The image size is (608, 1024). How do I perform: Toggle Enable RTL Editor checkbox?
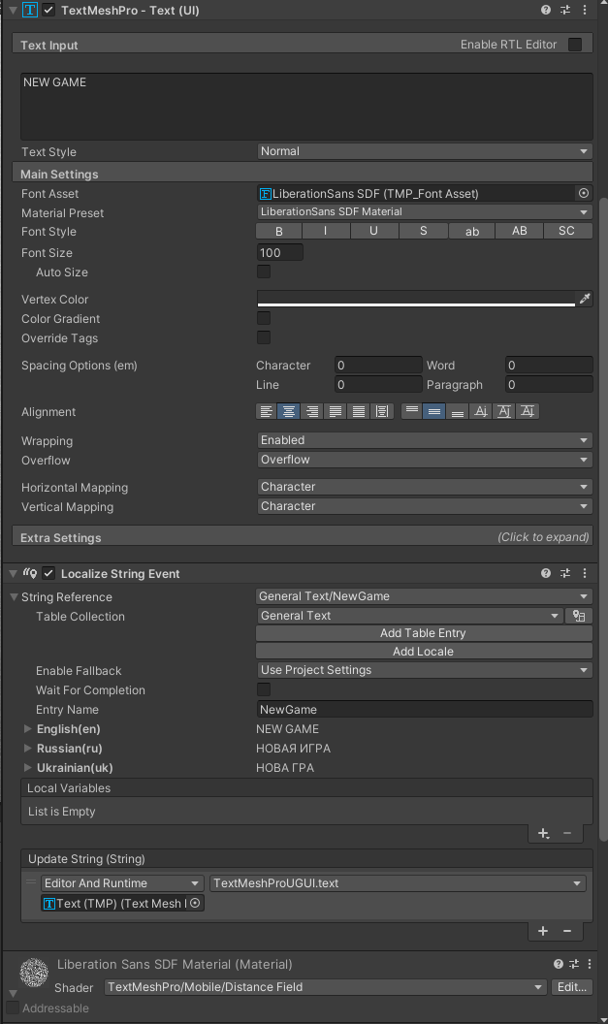tap(575, 45)
